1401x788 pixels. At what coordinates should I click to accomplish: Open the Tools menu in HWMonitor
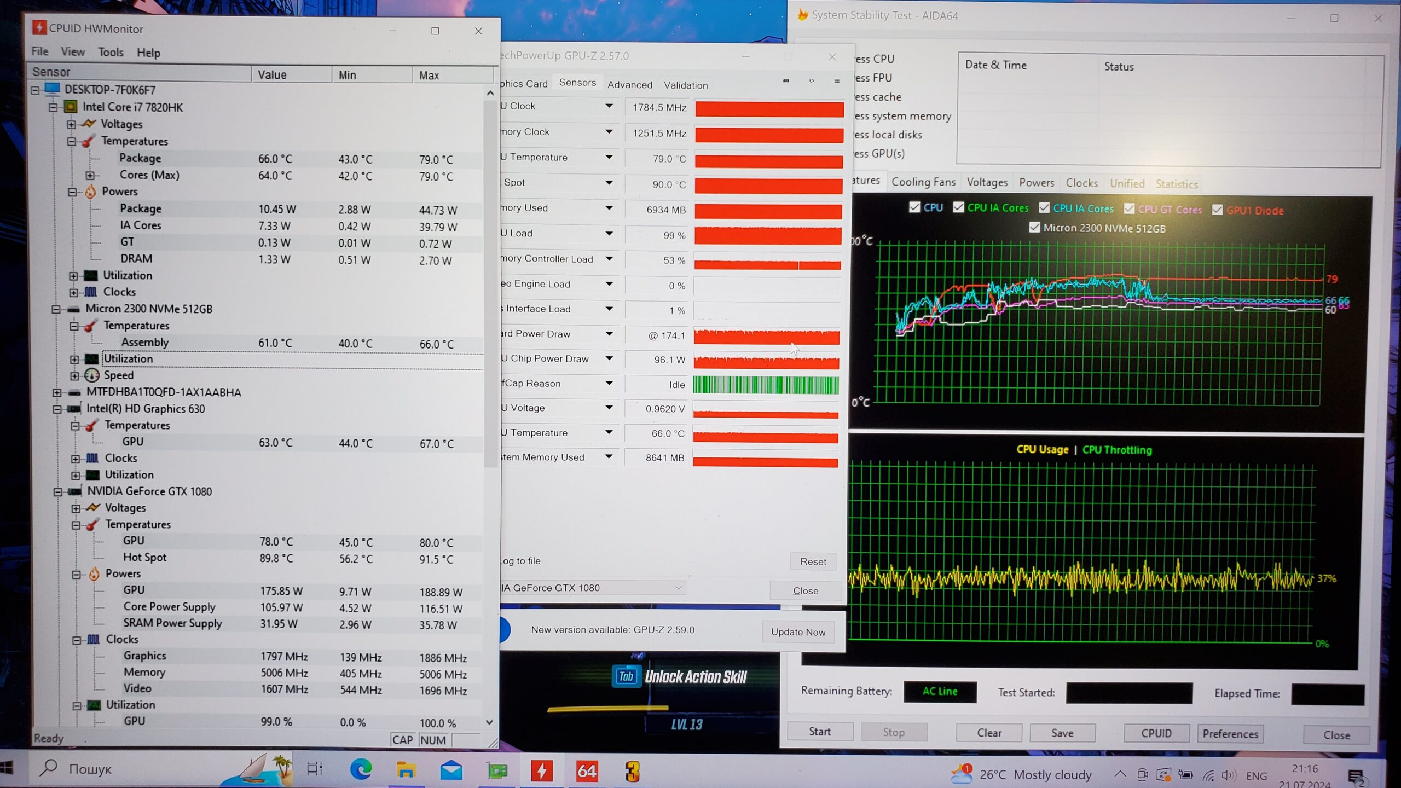[111, 52]
